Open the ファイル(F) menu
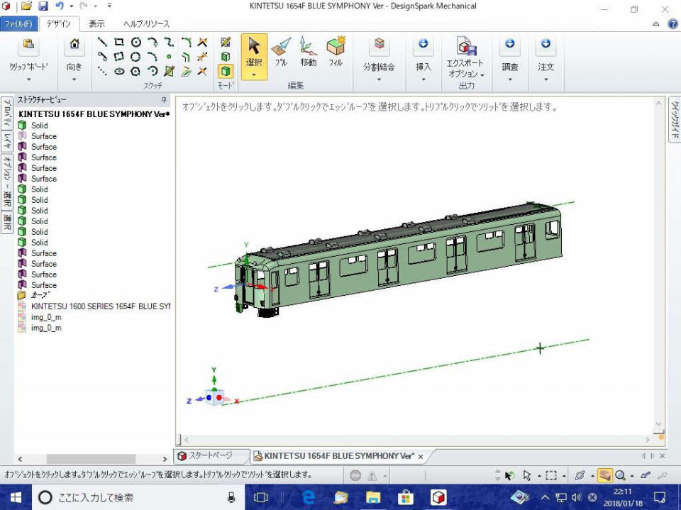Image resolution: width=681 pixels, height=510 pixels. [18, 24]
